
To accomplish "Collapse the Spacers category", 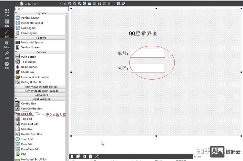I will click(x=40, y=38).
